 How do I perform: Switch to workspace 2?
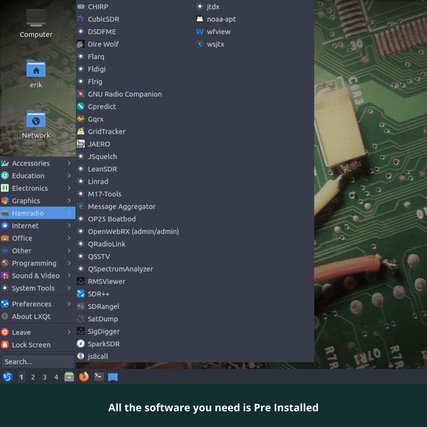point(33,377)
